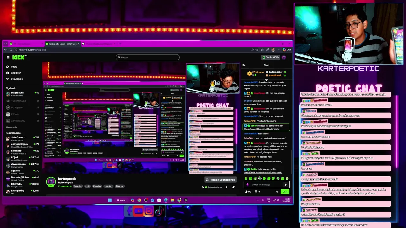This screenshot has height=228, width=406.
Task: Open the TikTok link in chat
Action: click(x=262, y=129)
